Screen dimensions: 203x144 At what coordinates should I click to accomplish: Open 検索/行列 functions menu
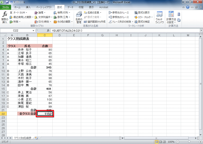click(62, 12)
